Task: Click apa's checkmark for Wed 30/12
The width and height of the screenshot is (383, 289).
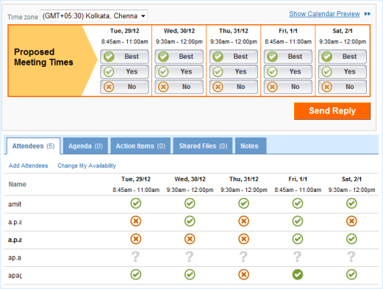Action: point(190,274)
